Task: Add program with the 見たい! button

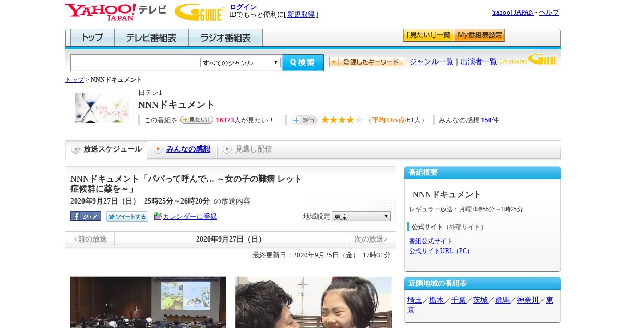Action: pos(197,120)
